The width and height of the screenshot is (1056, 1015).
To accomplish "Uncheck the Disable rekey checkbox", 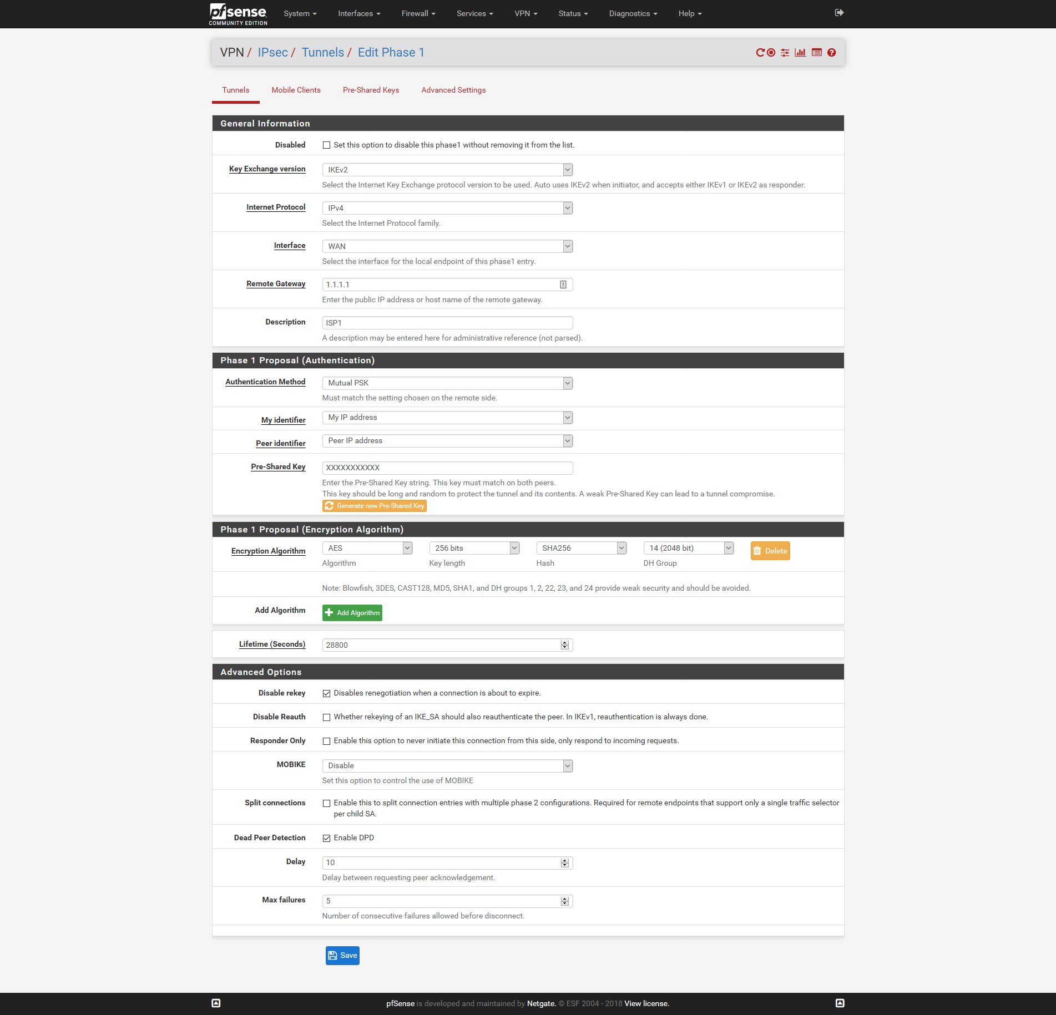I will pos(326,693).
